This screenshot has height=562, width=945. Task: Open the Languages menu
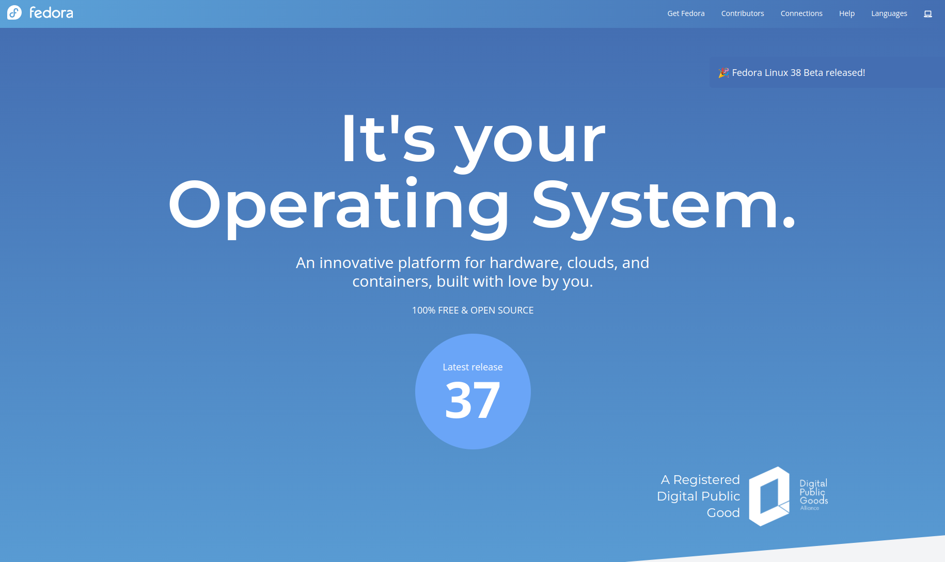pos(889,13)
